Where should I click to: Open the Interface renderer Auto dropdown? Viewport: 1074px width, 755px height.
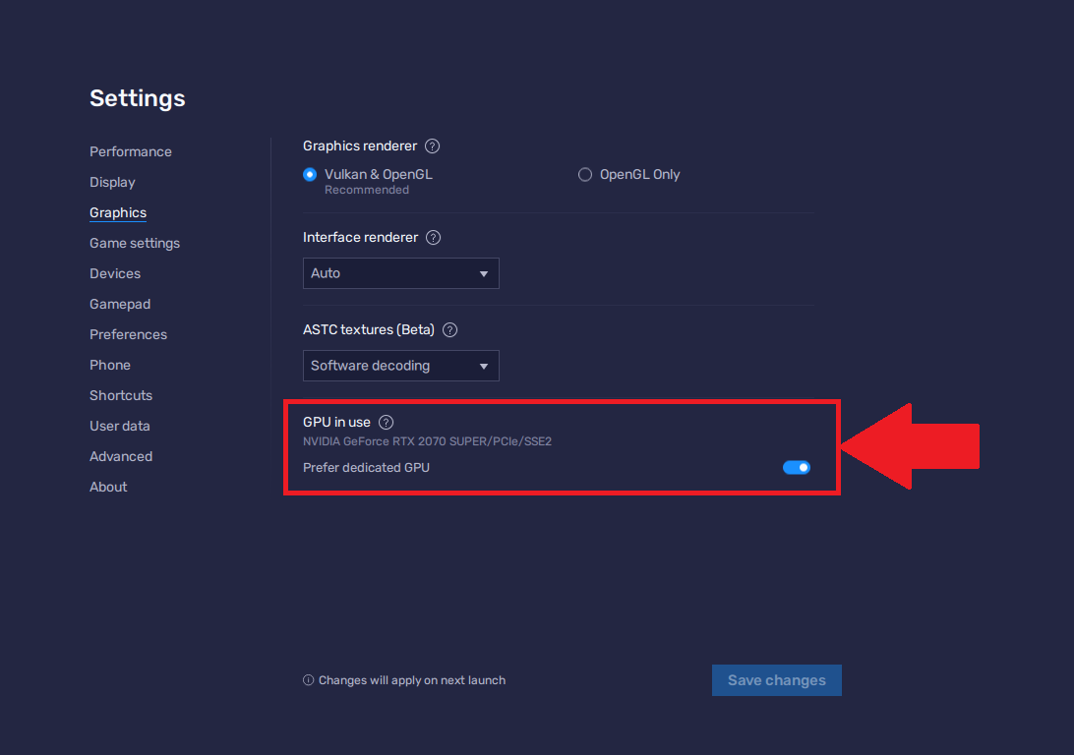point(400,273)
